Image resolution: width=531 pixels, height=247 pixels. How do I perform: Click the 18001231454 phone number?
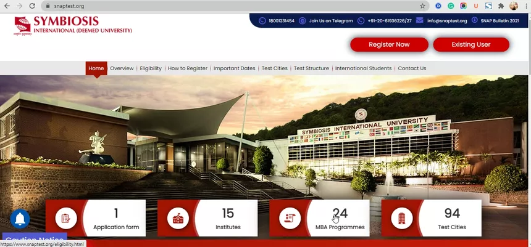pyautogui.click(x=282, y=20)
